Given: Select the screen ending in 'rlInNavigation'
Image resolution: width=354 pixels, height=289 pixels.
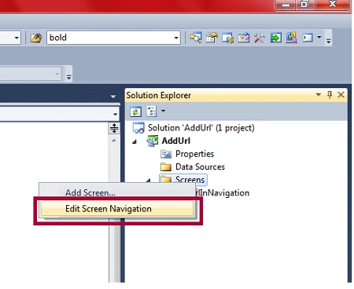Looking at the screenshot, I should click(223, 193).
